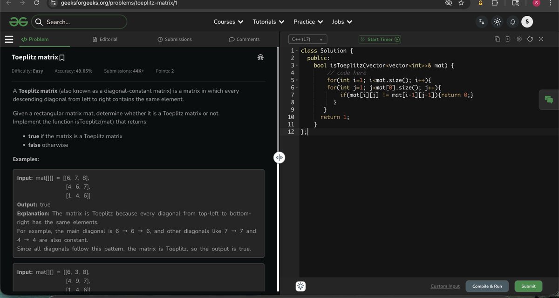
Task: Click 'class Solution {' on line 1
Action: pos(327,50)
